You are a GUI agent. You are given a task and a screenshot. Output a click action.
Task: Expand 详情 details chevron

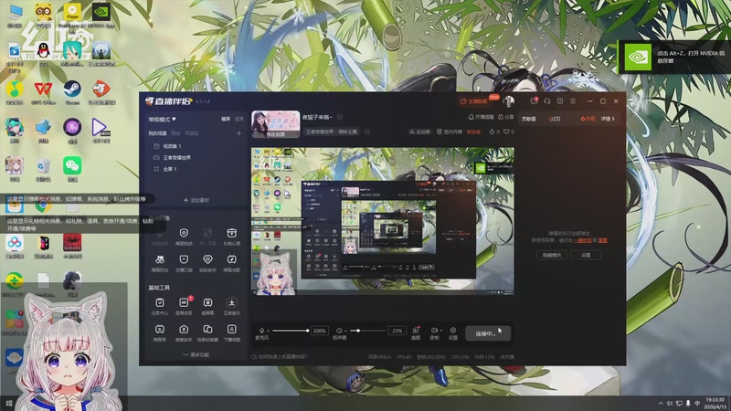pos(608,119)
